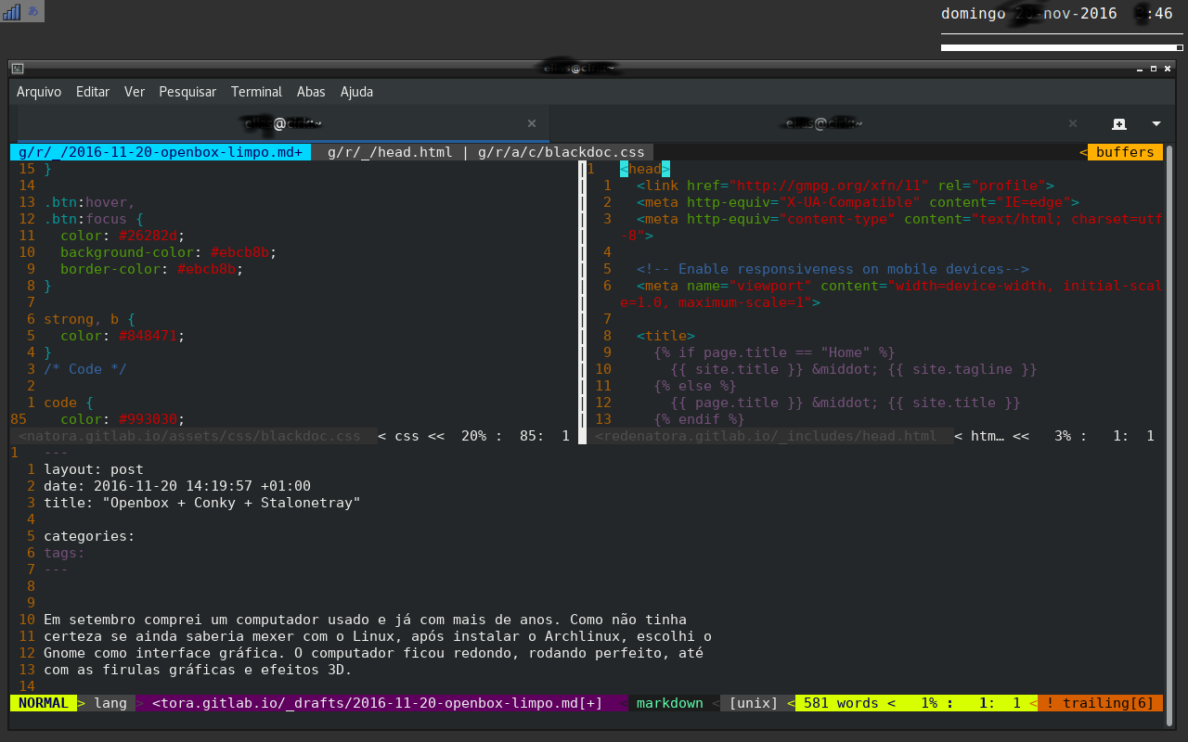Click the {% endif %} line
The width and height of the screenshot is (1188, 742).
699,419
